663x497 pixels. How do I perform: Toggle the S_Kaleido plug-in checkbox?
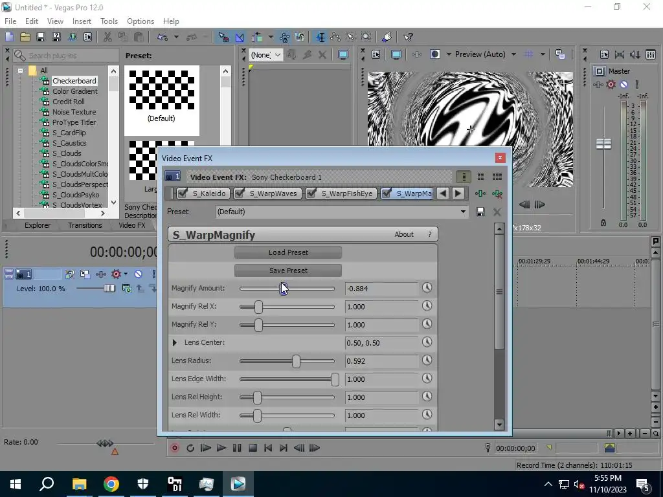pyautogui.click(x=183, y=193)
